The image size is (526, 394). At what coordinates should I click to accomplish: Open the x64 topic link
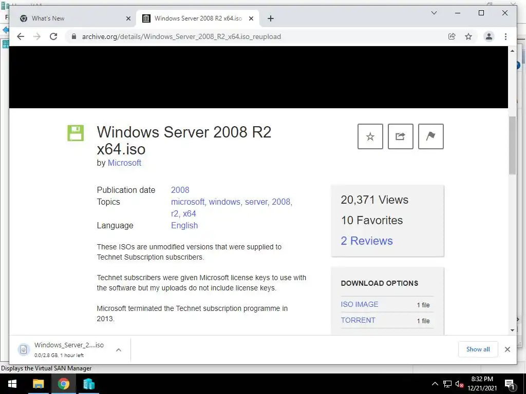point(189,214)
